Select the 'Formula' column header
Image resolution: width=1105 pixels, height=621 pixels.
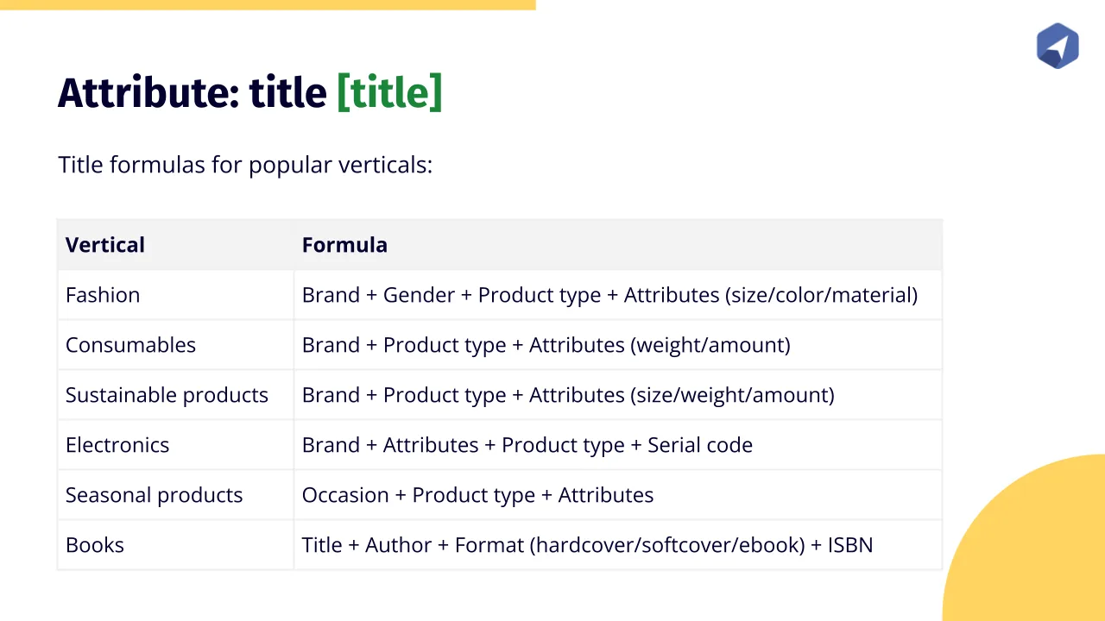click(x=344, y=245)
